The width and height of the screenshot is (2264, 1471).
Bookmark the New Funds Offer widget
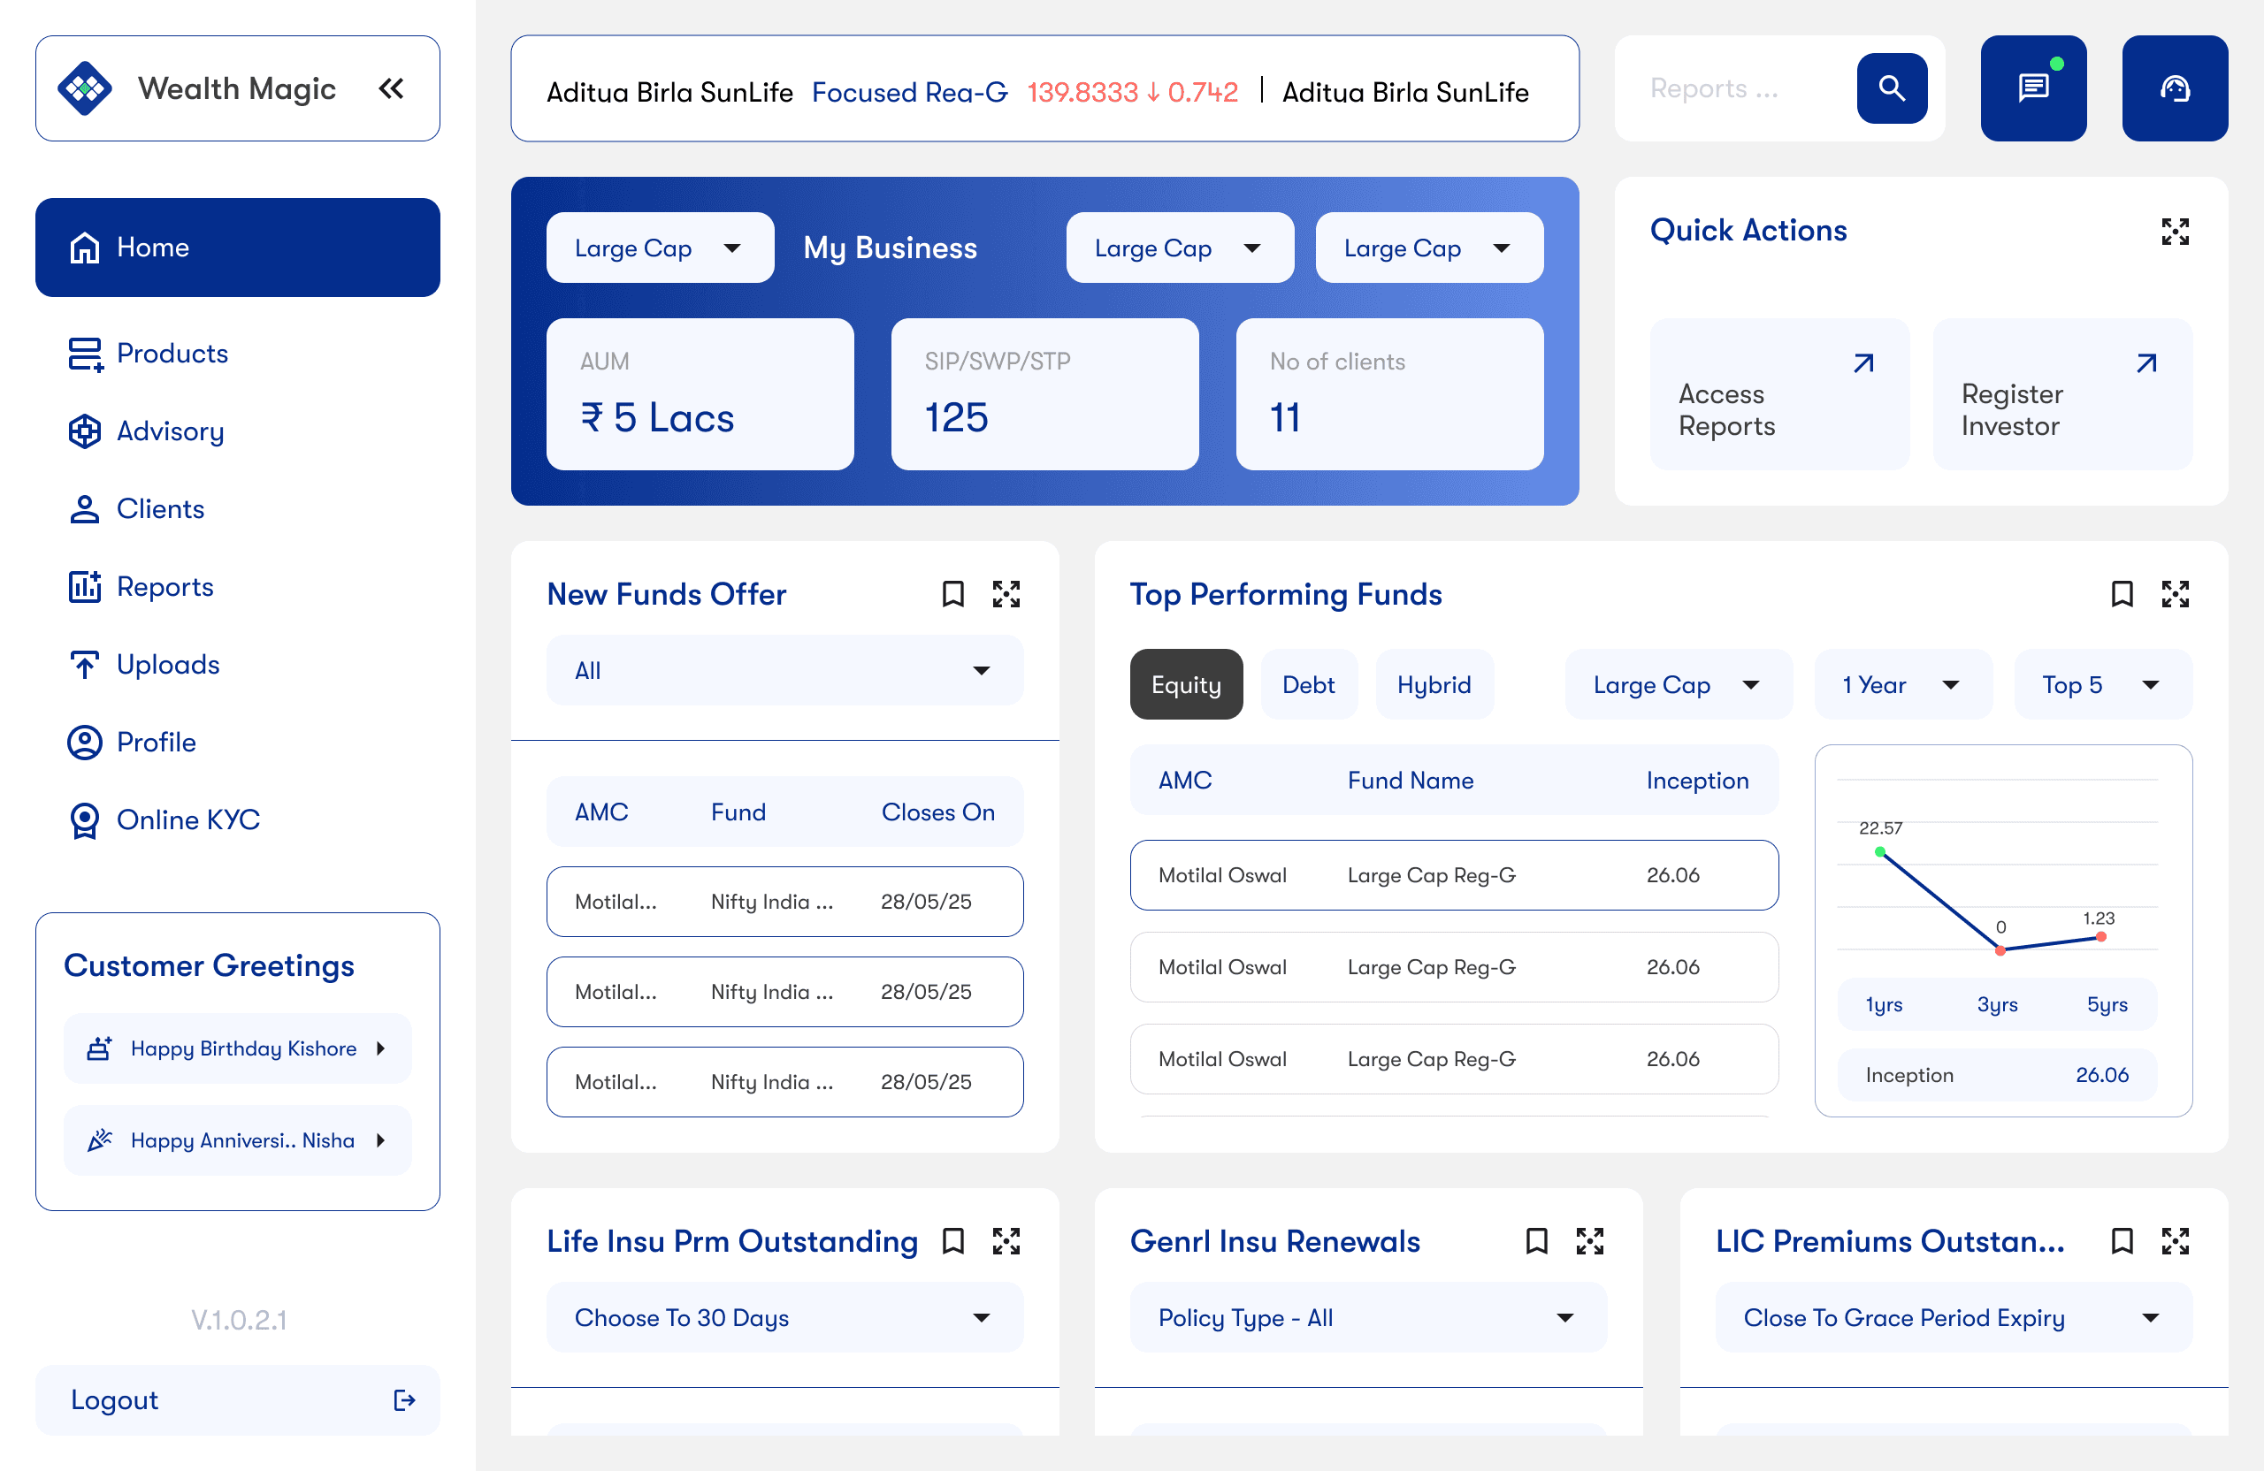[x=952, y=594]
